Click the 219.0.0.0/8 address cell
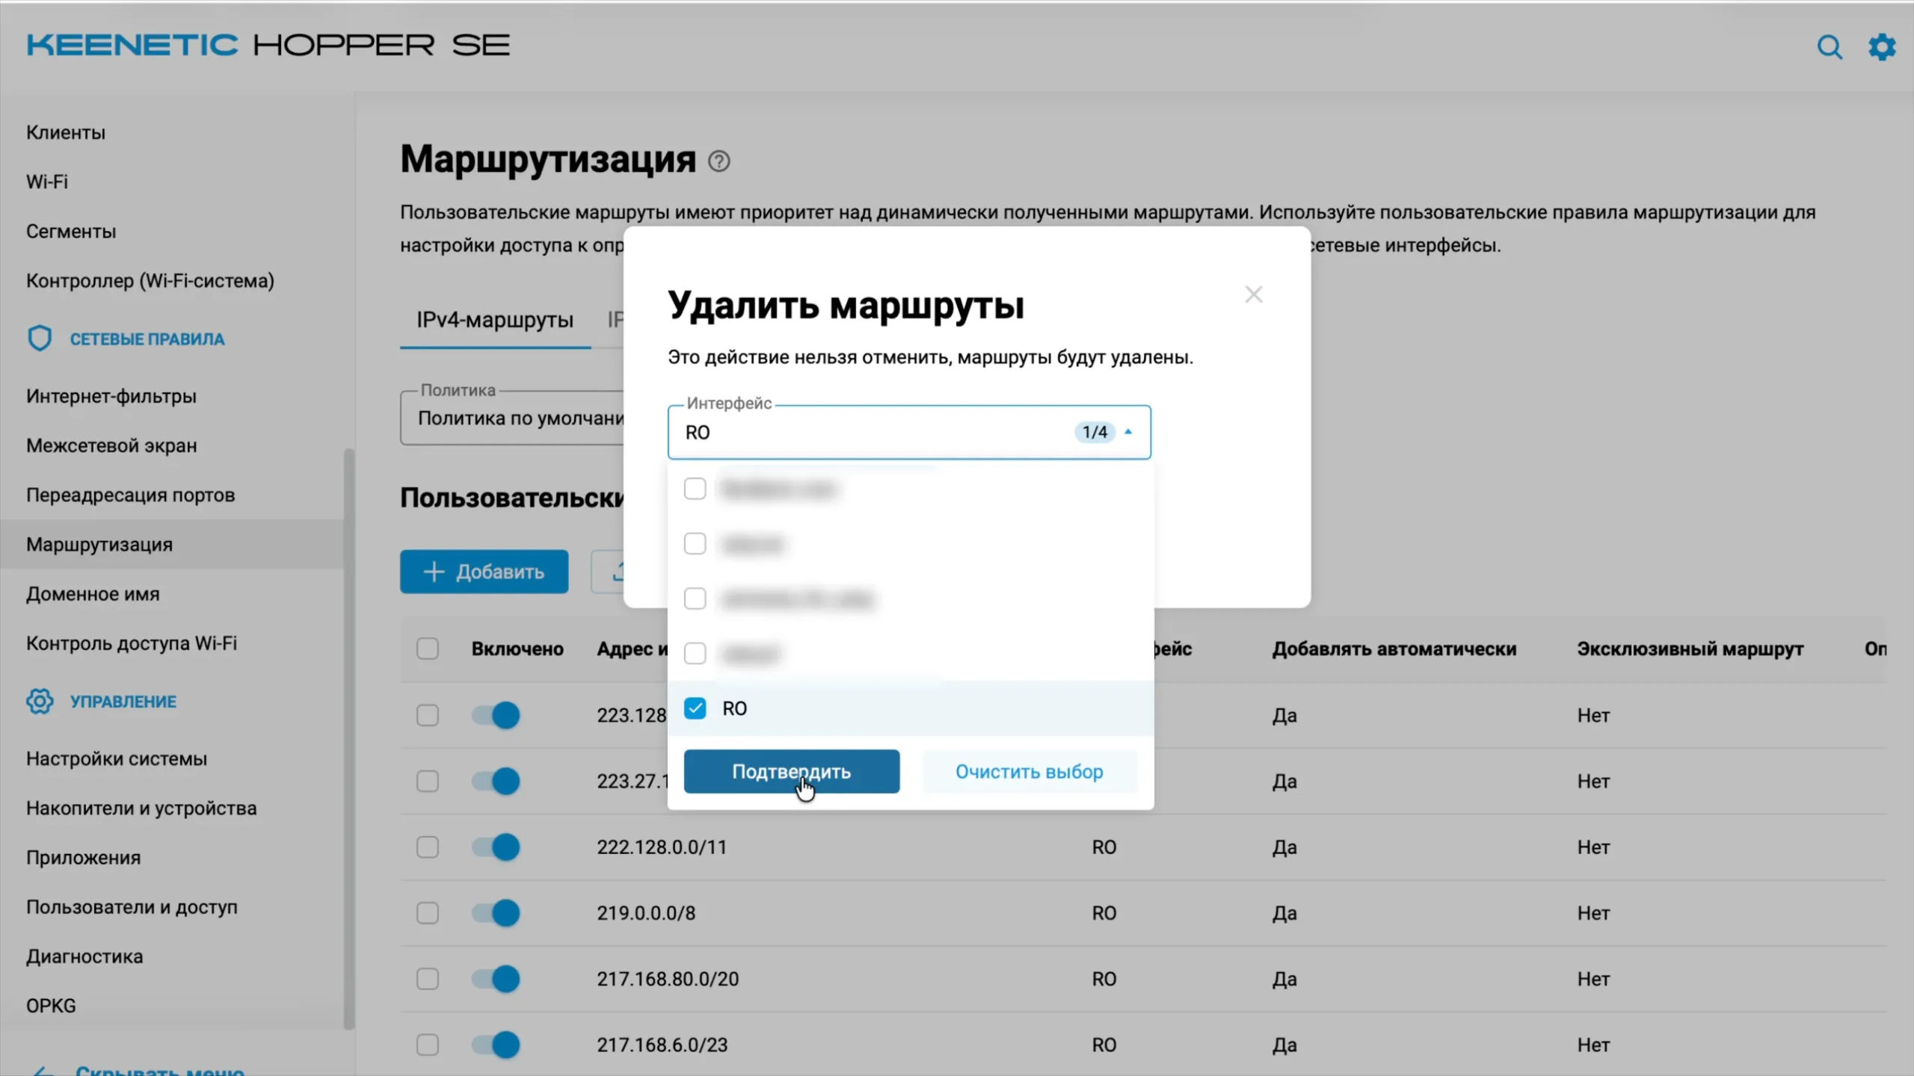This screenshot has width=1914, height=1076. click(x=646, y=913)
